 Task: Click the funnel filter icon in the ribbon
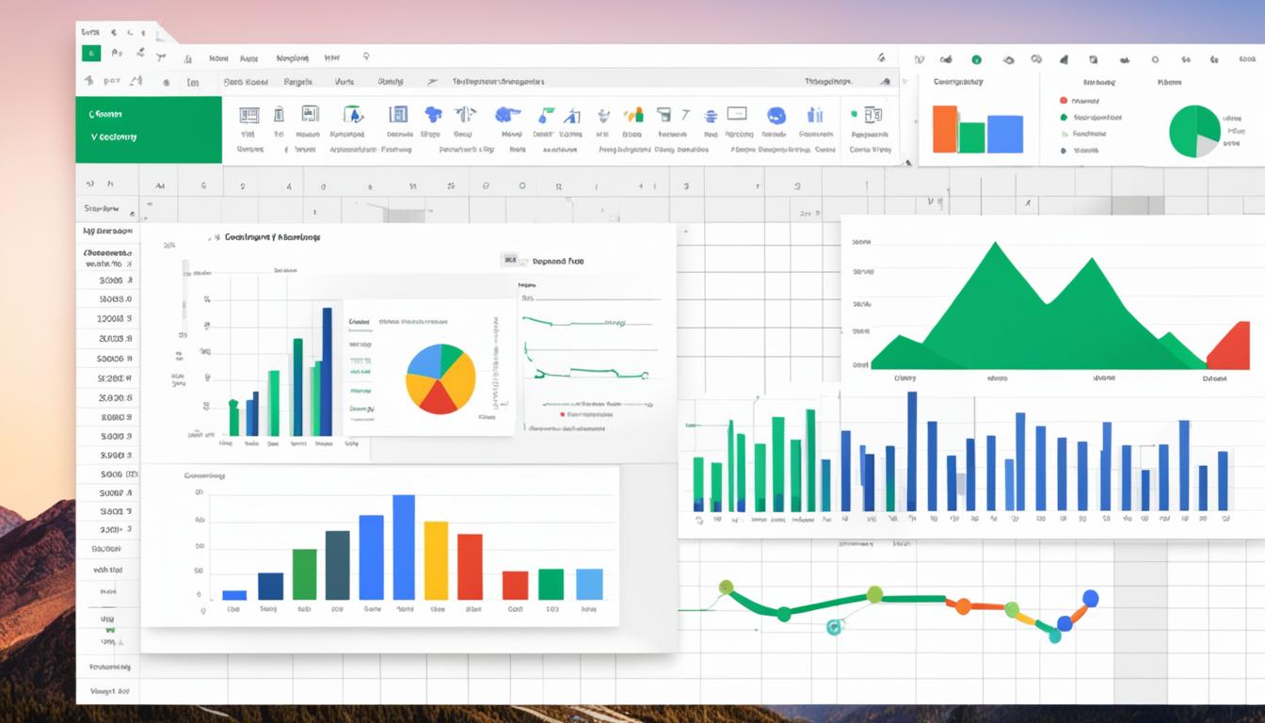[603, 116]
